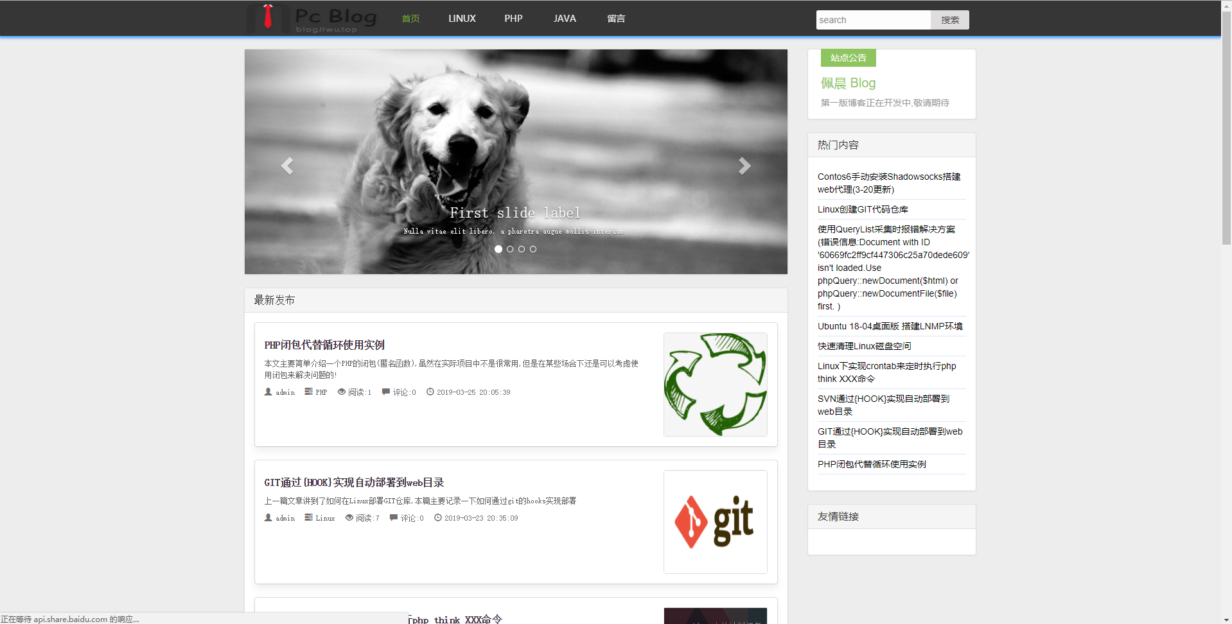The image size is (1232, 624).
Task: Open Contos6手动安装Shadowsocks hot article link
Action: (889, 183)
